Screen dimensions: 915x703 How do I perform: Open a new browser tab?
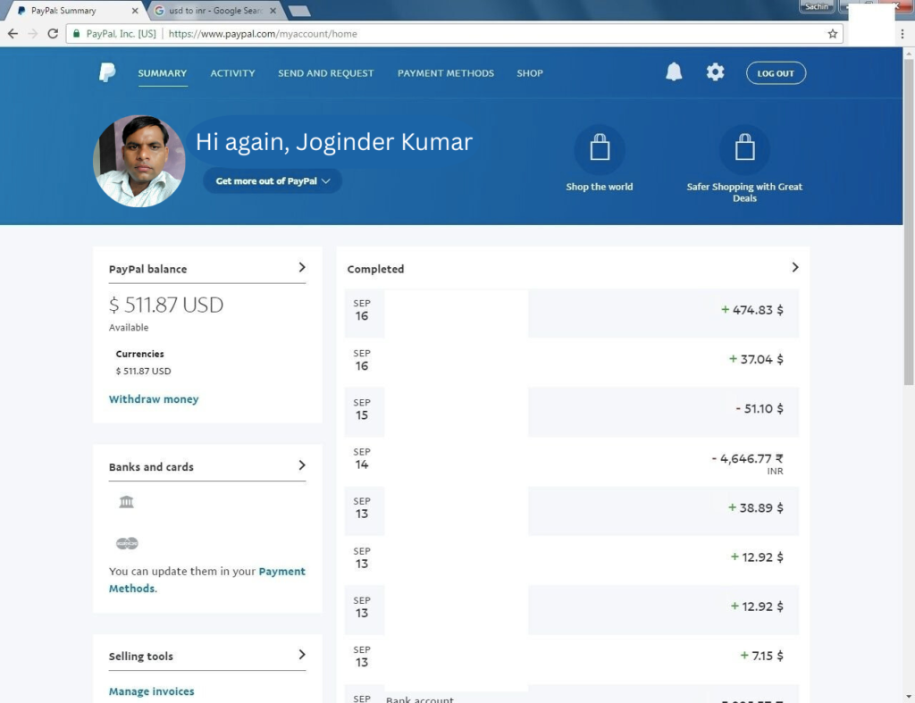click(299, 11)
